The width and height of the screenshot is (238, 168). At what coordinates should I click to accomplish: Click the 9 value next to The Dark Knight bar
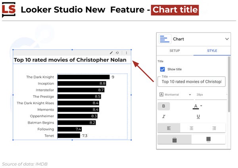coord(113,77)
